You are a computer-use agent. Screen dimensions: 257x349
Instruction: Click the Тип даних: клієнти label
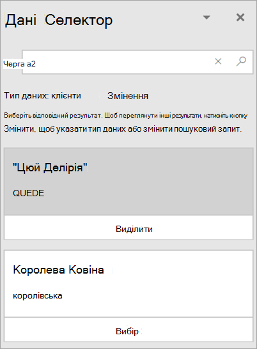click(43, 95)
